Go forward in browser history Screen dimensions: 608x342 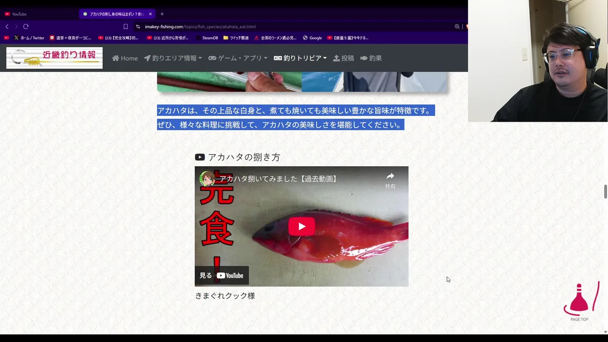[16, 27]
